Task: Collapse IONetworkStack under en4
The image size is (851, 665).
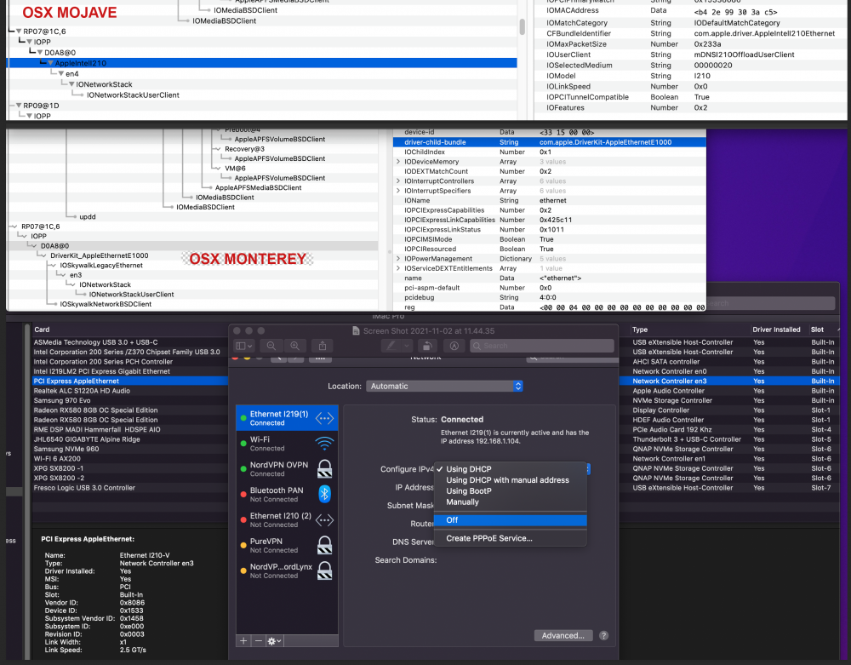Action: coord(71,84)
